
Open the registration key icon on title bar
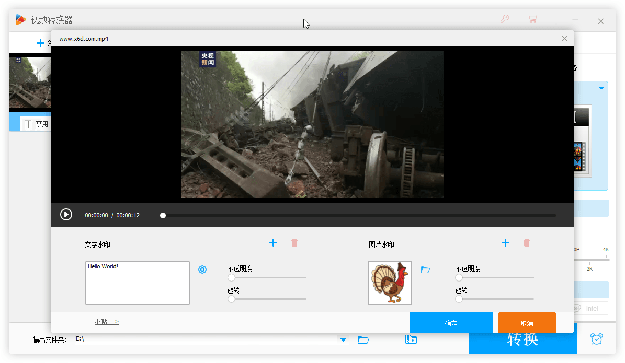point(504,19)
